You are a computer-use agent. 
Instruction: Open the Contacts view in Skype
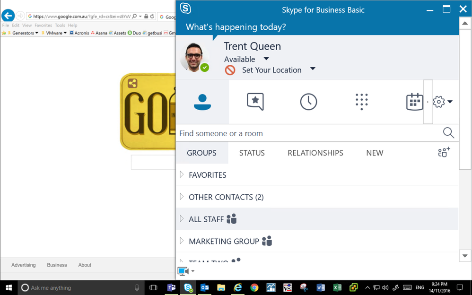tap(202, 102)
